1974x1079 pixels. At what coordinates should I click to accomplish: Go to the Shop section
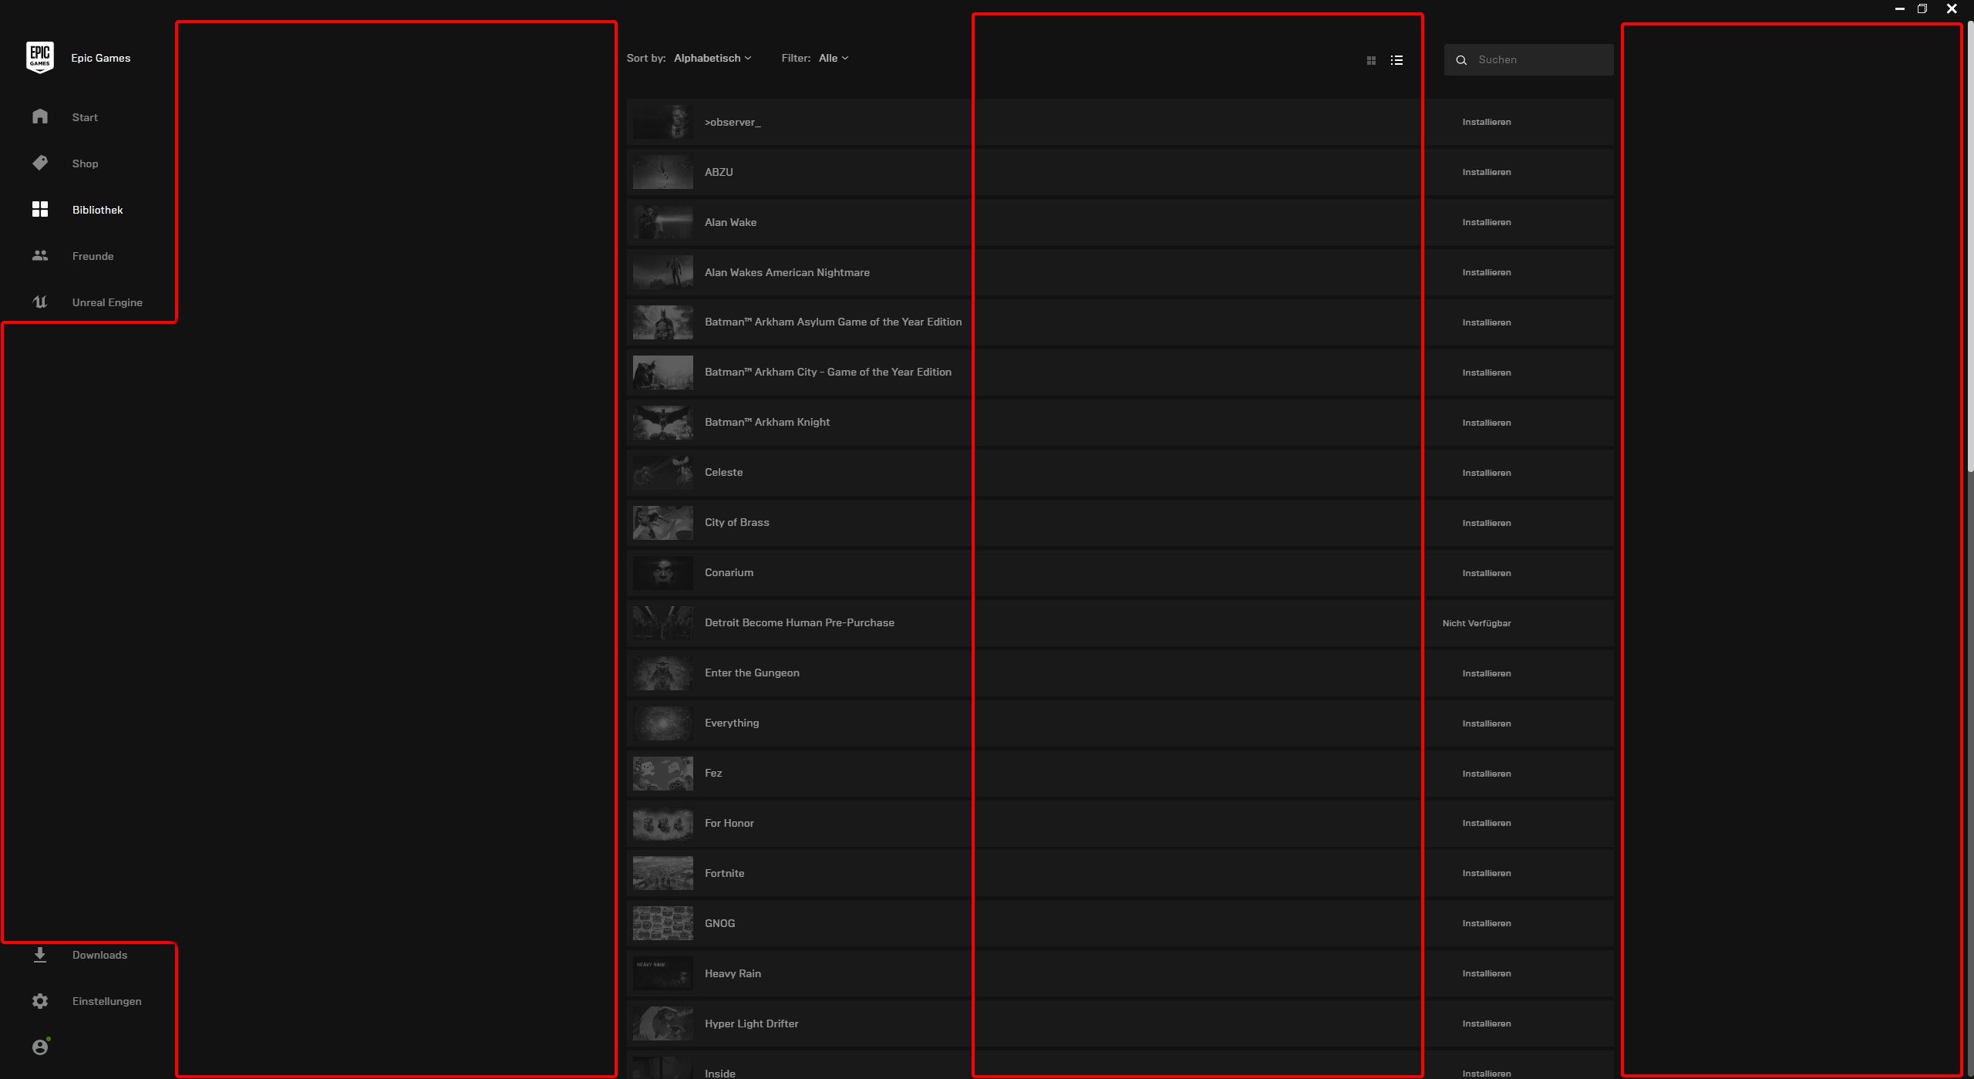[x=85, y=164]
